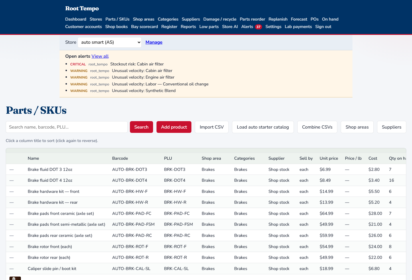
Task: Sort table by Supplier column
Action: [x=276, y=158]
